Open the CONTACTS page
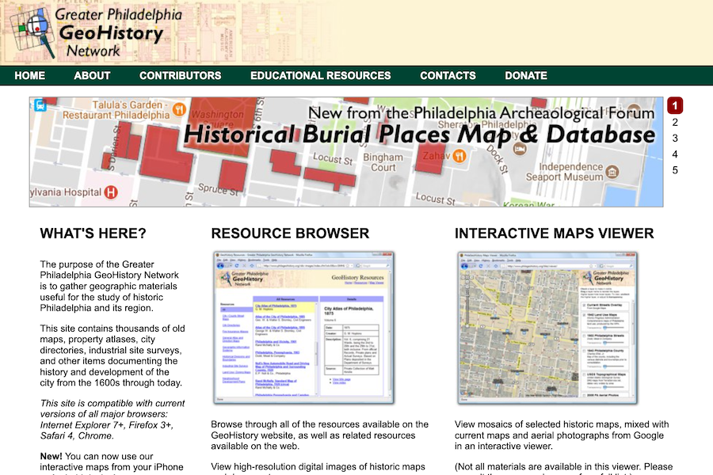713x475 pixels. (448, 76)
